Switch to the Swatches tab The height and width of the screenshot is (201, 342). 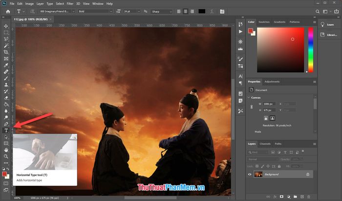coord(264,22)
